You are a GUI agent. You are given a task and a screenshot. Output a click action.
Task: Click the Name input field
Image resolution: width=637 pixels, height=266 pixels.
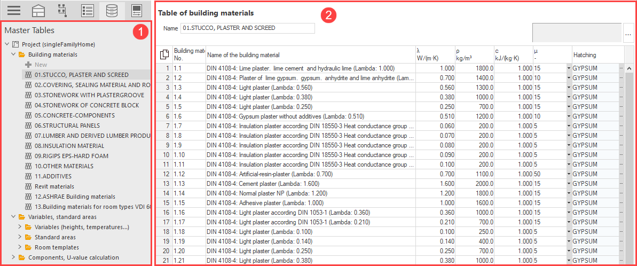(x=248, y=28)
